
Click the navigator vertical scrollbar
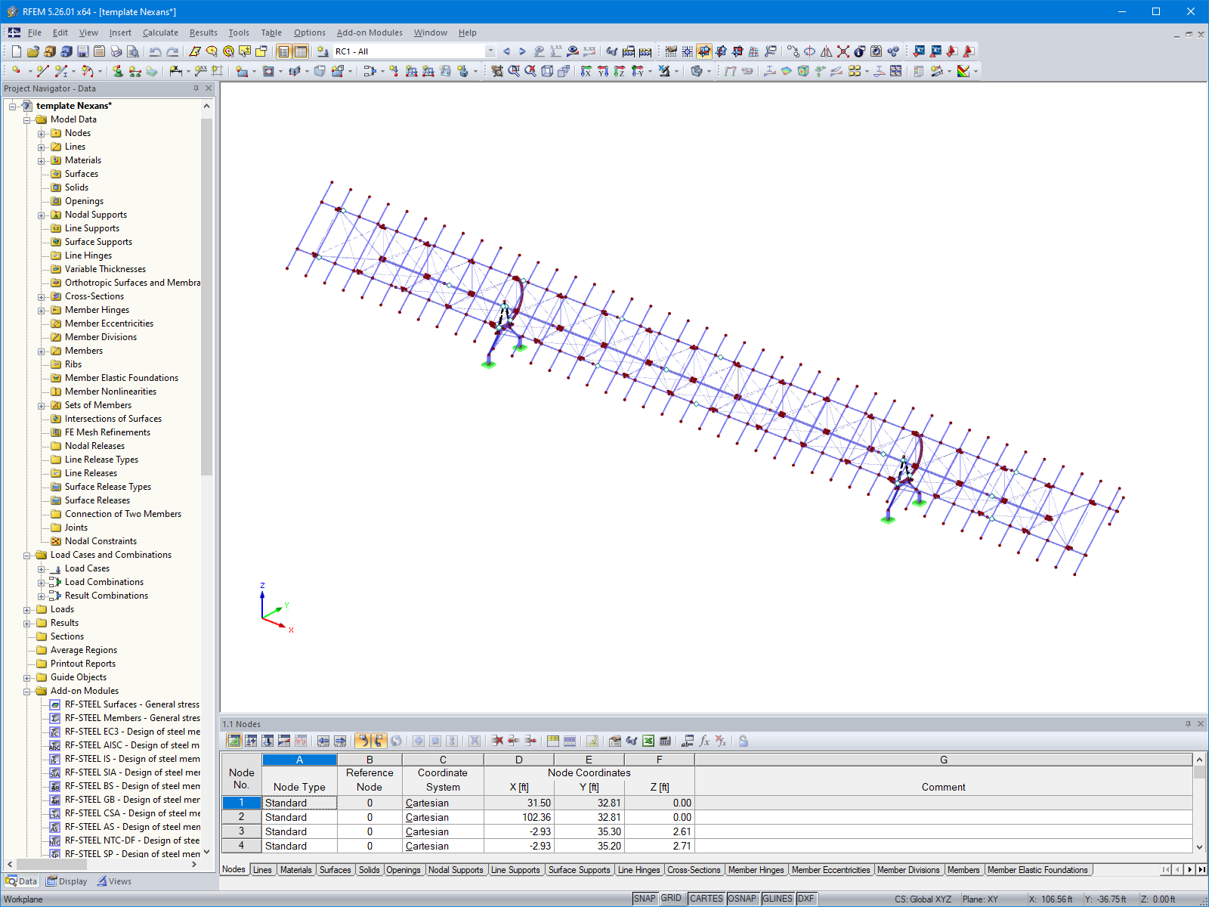206,296
